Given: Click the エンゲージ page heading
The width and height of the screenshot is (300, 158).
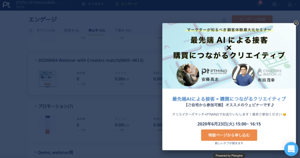Looking at the screenshot, I should pyautogui.click(x=43, y=19).
